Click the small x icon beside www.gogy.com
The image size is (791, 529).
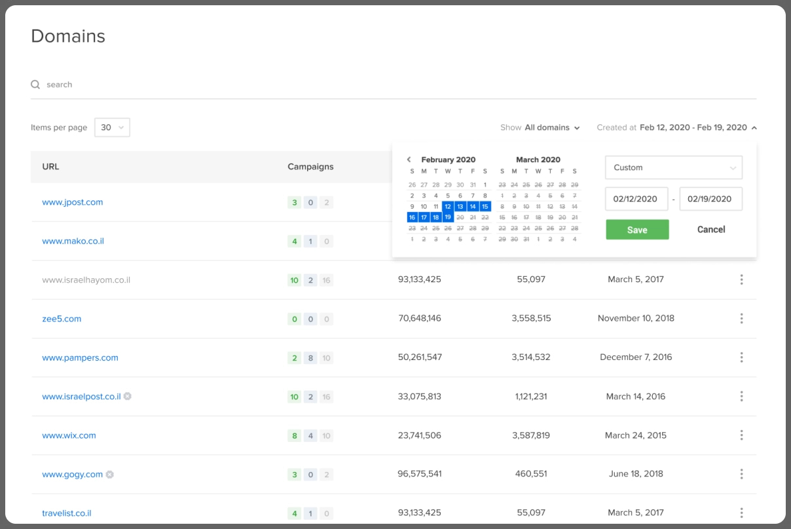(x=110, y=474)
